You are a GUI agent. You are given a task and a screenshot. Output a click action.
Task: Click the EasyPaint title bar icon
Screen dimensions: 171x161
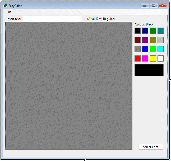(5, 6)
